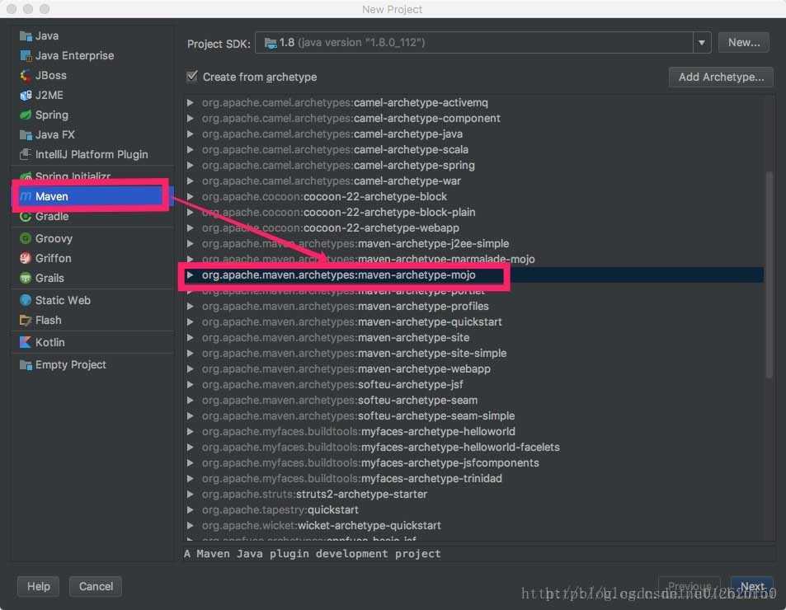Uncheck Create from archetype checkbox

(192, 77)
